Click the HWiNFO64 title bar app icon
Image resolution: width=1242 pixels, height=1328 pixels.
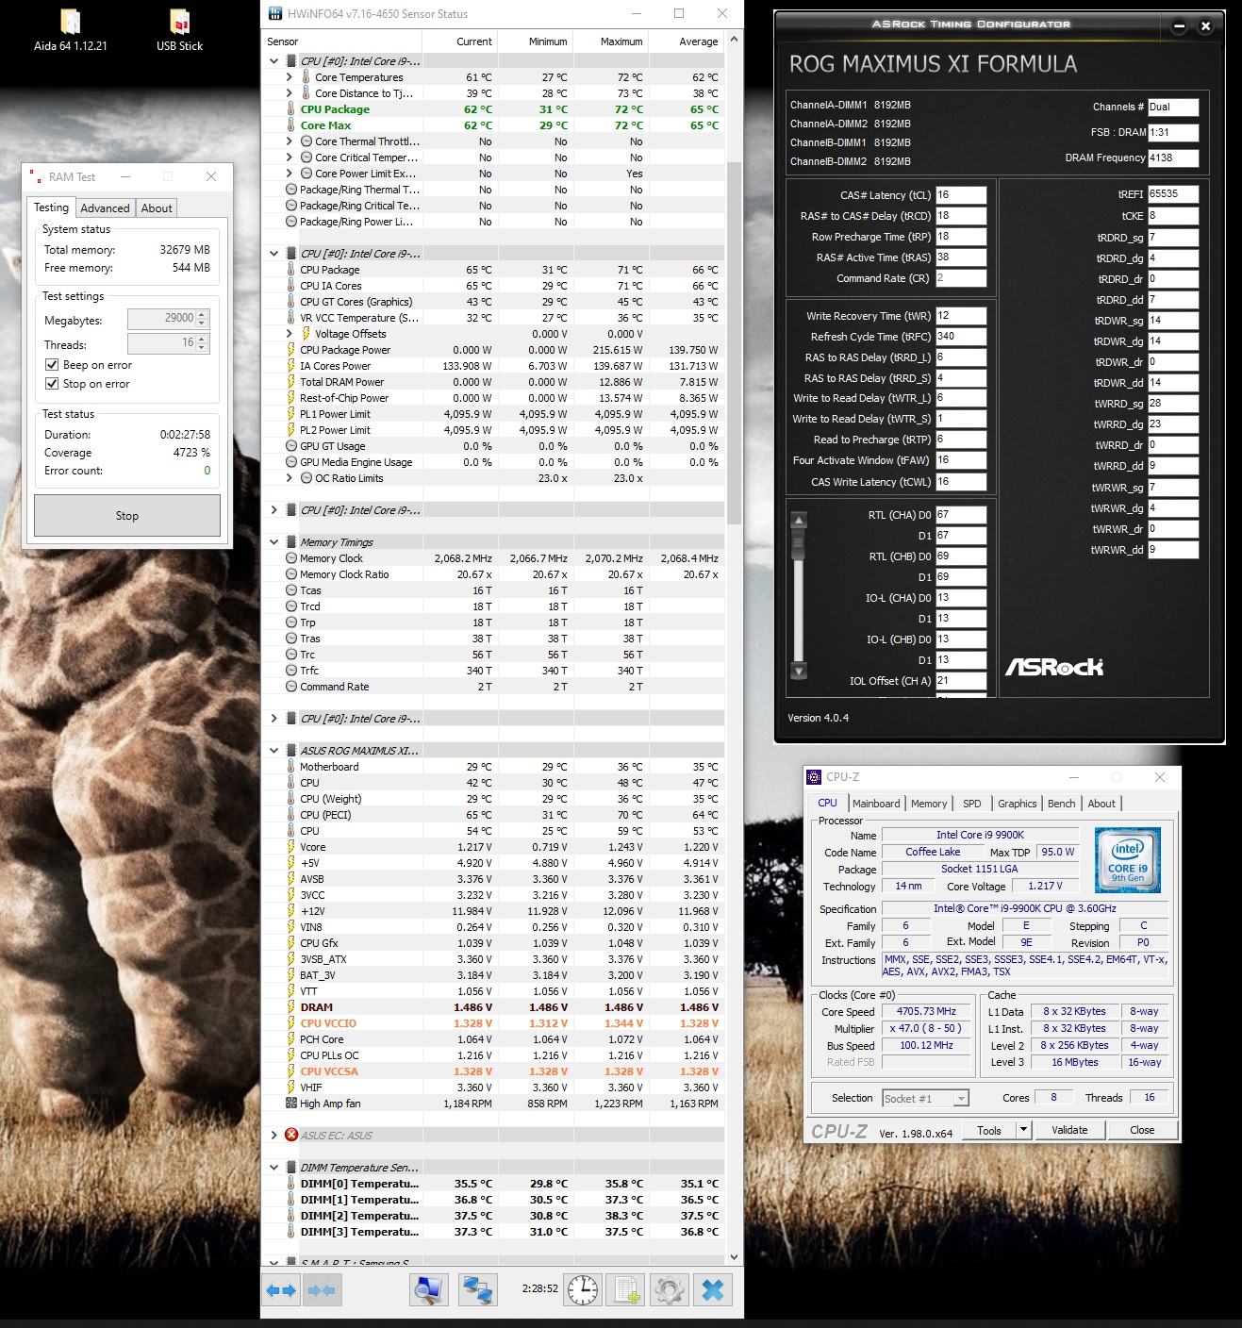(274, 14)
